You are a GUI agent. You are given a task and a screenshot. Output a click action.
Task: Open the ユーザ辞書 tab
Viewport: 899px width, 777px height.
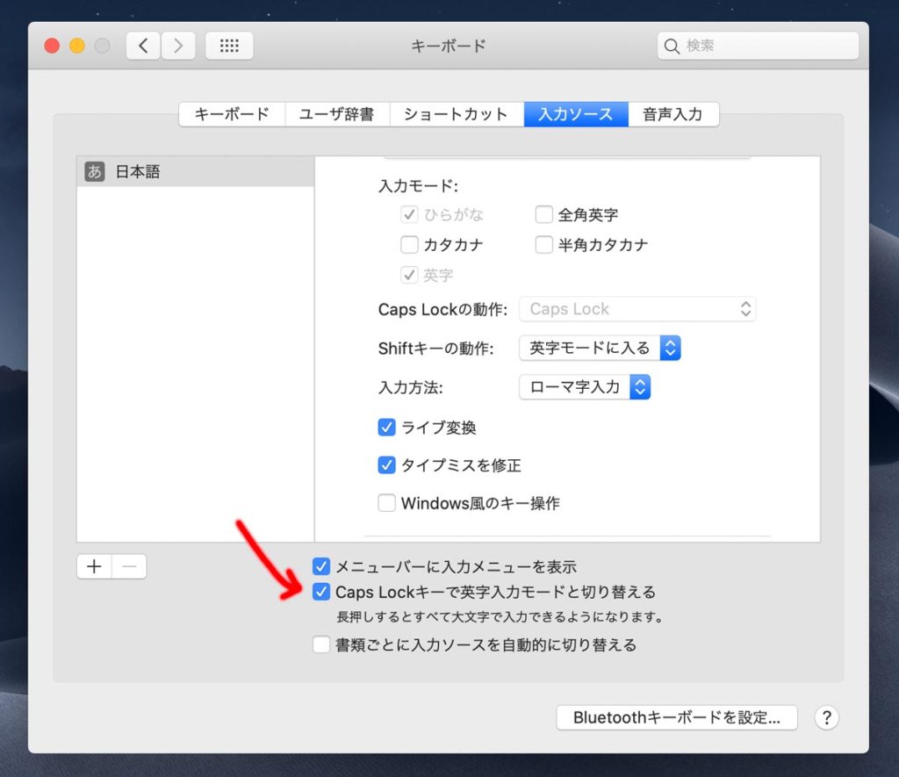[337, 114]
